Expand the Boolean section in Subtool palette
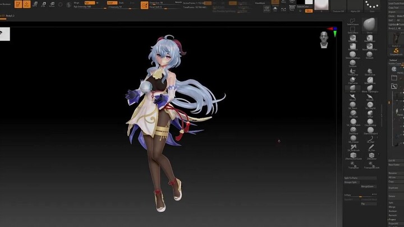Viewport: 404px width, 227px height. pos(393,211)
